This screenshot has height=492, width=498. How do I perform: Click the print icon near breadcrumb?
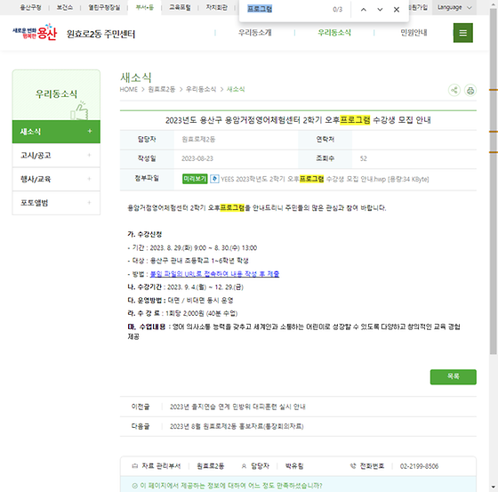470,90
